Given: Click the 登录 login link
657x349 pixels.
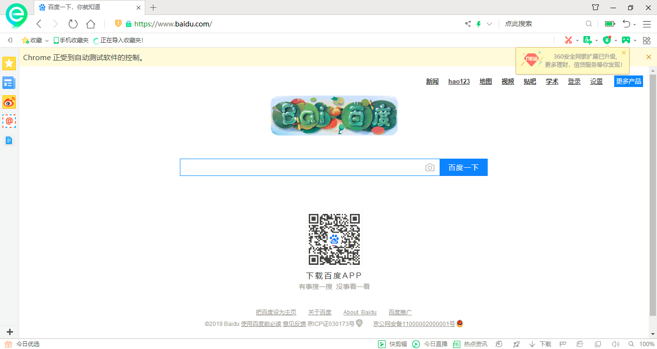Looking at the screenshot, I should [x=574, y=81].
